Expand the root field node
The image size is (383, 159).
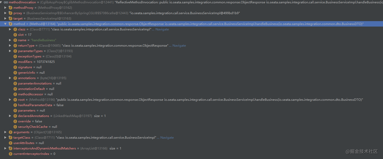[10, 99]
